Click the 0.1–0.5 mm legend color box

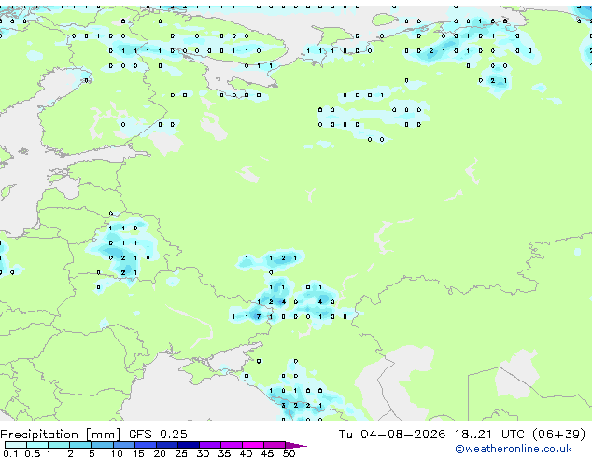pos(16,445)
